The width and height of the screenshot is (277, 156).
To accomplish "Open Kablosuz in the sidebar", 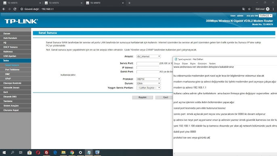I will point(15,51).
